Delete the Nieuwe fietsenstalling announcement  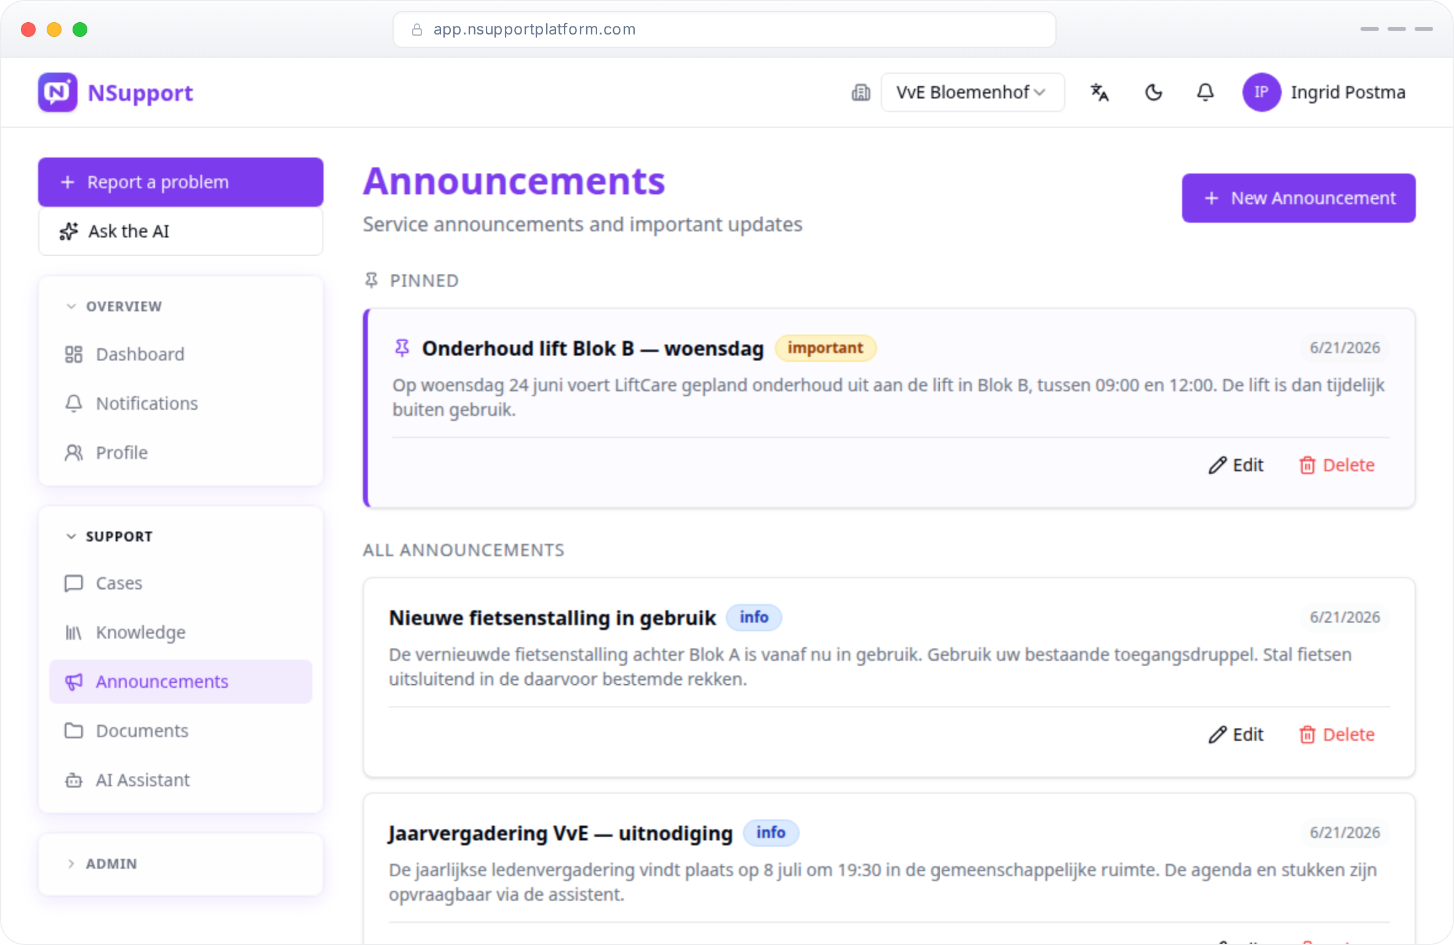pyautogui.click(x=1337, y=735)
